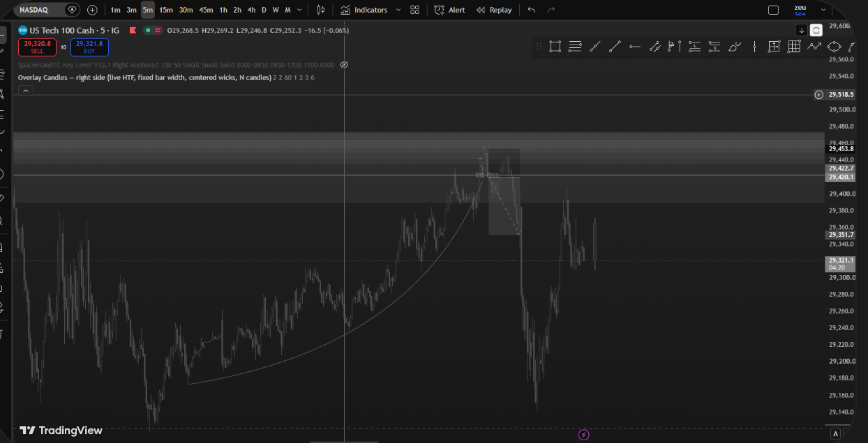
Task: Select the Path polyline tool
Action: 814,47
